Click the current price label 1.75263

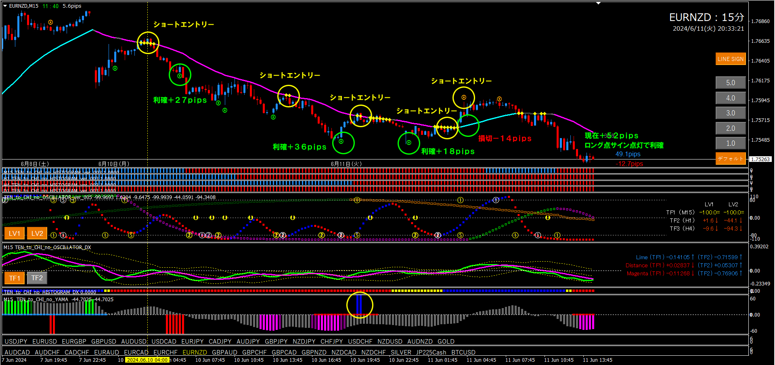tap(760, 159)
